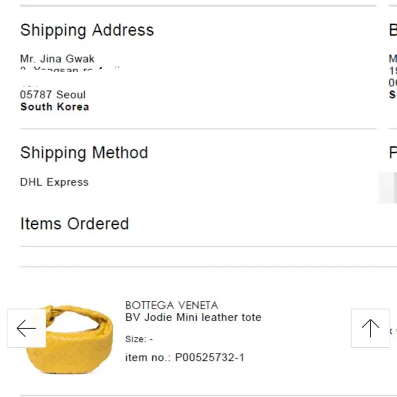Click the recipient name Mr. Jina Gwak

coord(57,59)
